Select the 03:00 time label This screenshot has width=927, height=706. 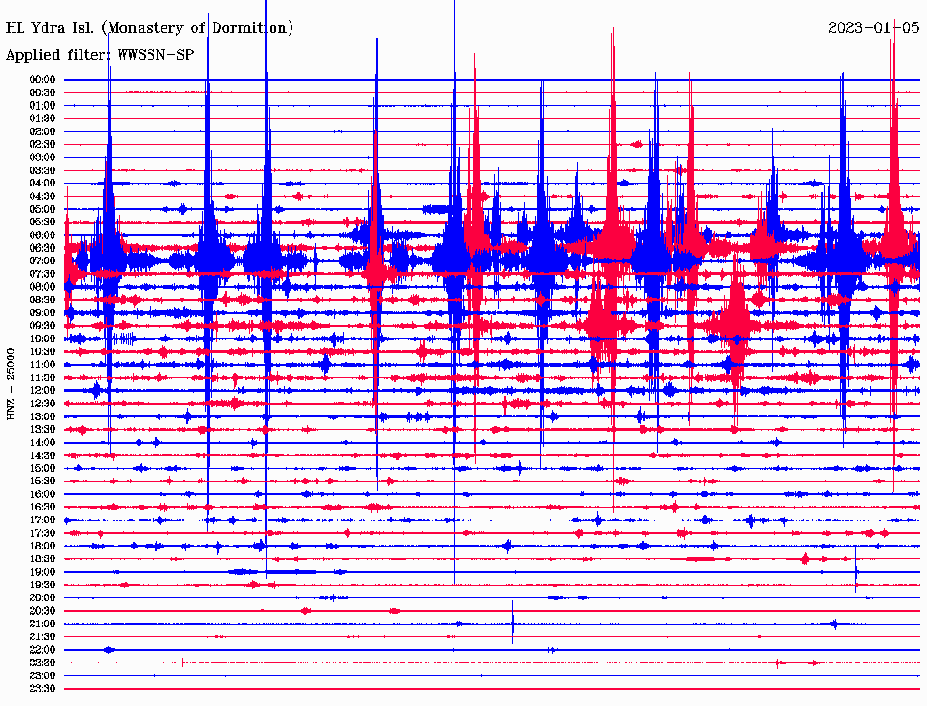click(43, 157)
